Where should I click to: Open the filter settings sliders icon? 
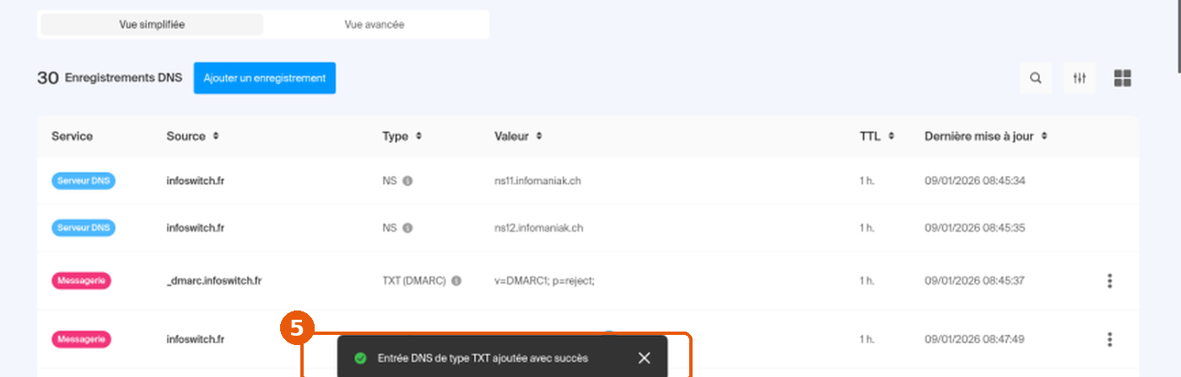[x=1080, y=78]
